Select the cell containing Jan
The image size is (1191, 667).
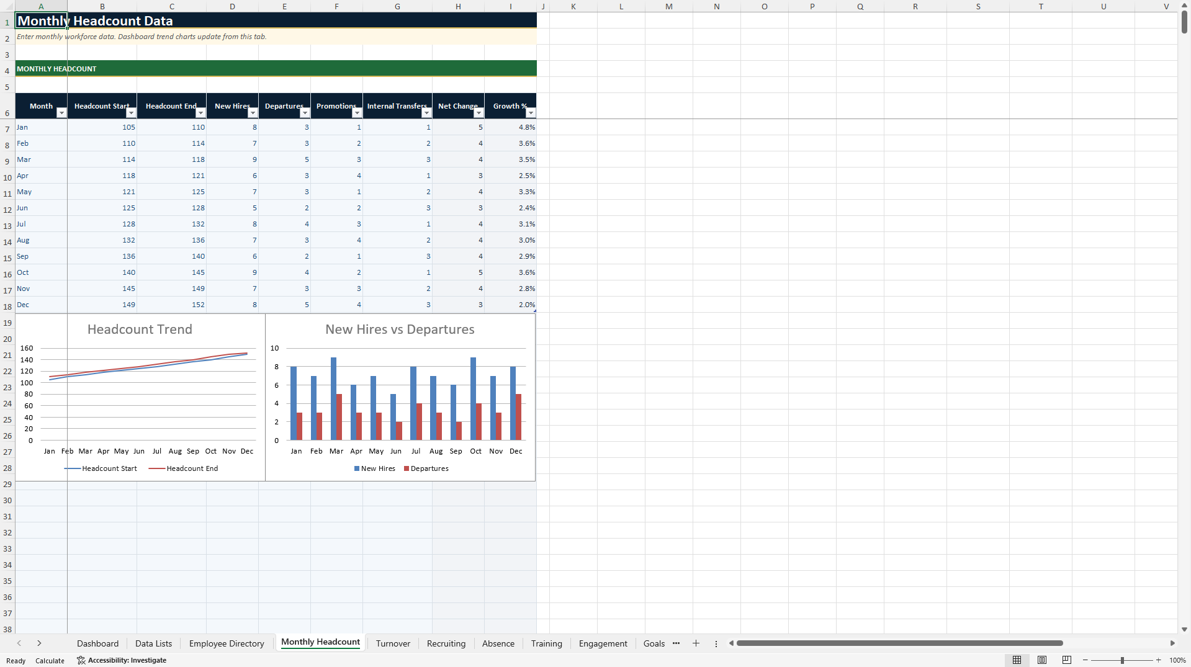pyautogui.click(x=41, y=127)
